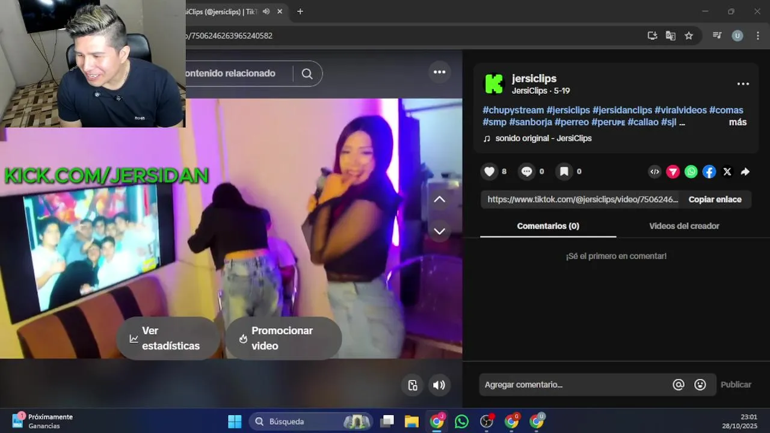The image size is (770, 433).
Task: Share video on Facebook
Action: click(x=709, y=171)
